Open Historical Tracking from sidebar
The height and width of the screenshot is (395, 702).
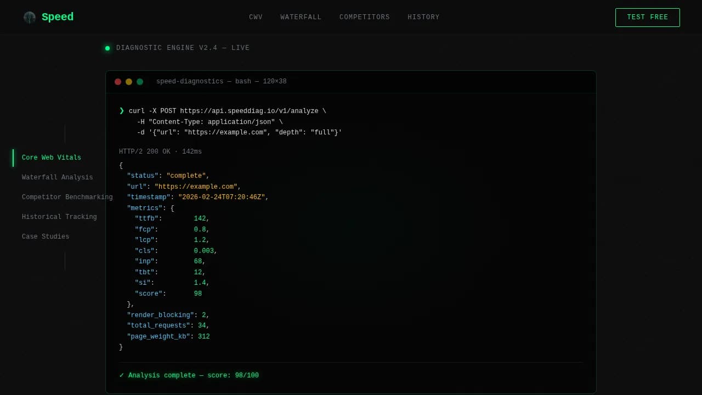(x=59, y=217)
